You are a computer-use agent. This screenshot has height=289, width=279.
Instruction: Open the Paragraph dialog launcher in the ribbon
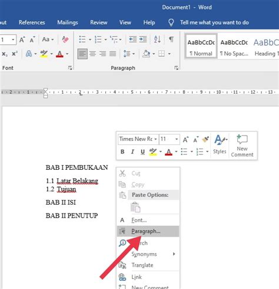click(x=176, y=68)
